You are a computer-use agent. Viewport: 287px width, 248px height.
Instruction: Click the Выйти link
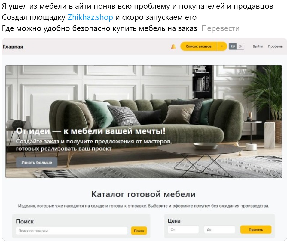tap(258, 46)
